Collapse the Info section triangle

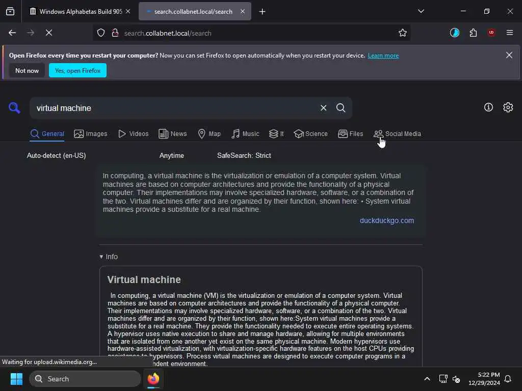click(101, 257)
